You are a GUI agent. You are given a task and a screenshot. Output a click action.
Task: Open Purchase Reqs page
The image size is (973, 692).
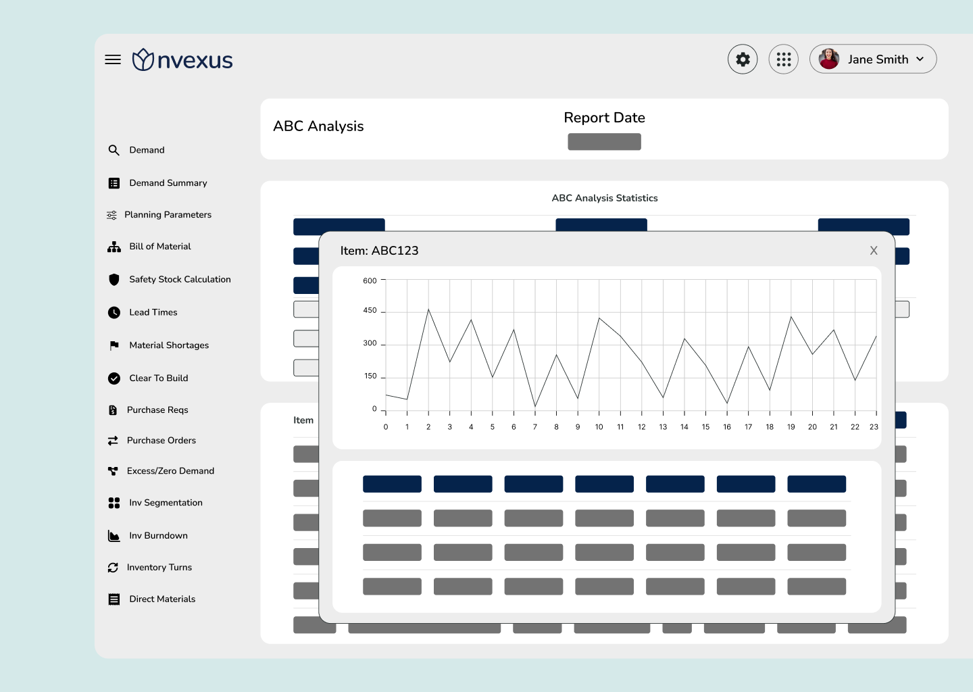pyautogui.click(x=157, y=410)
